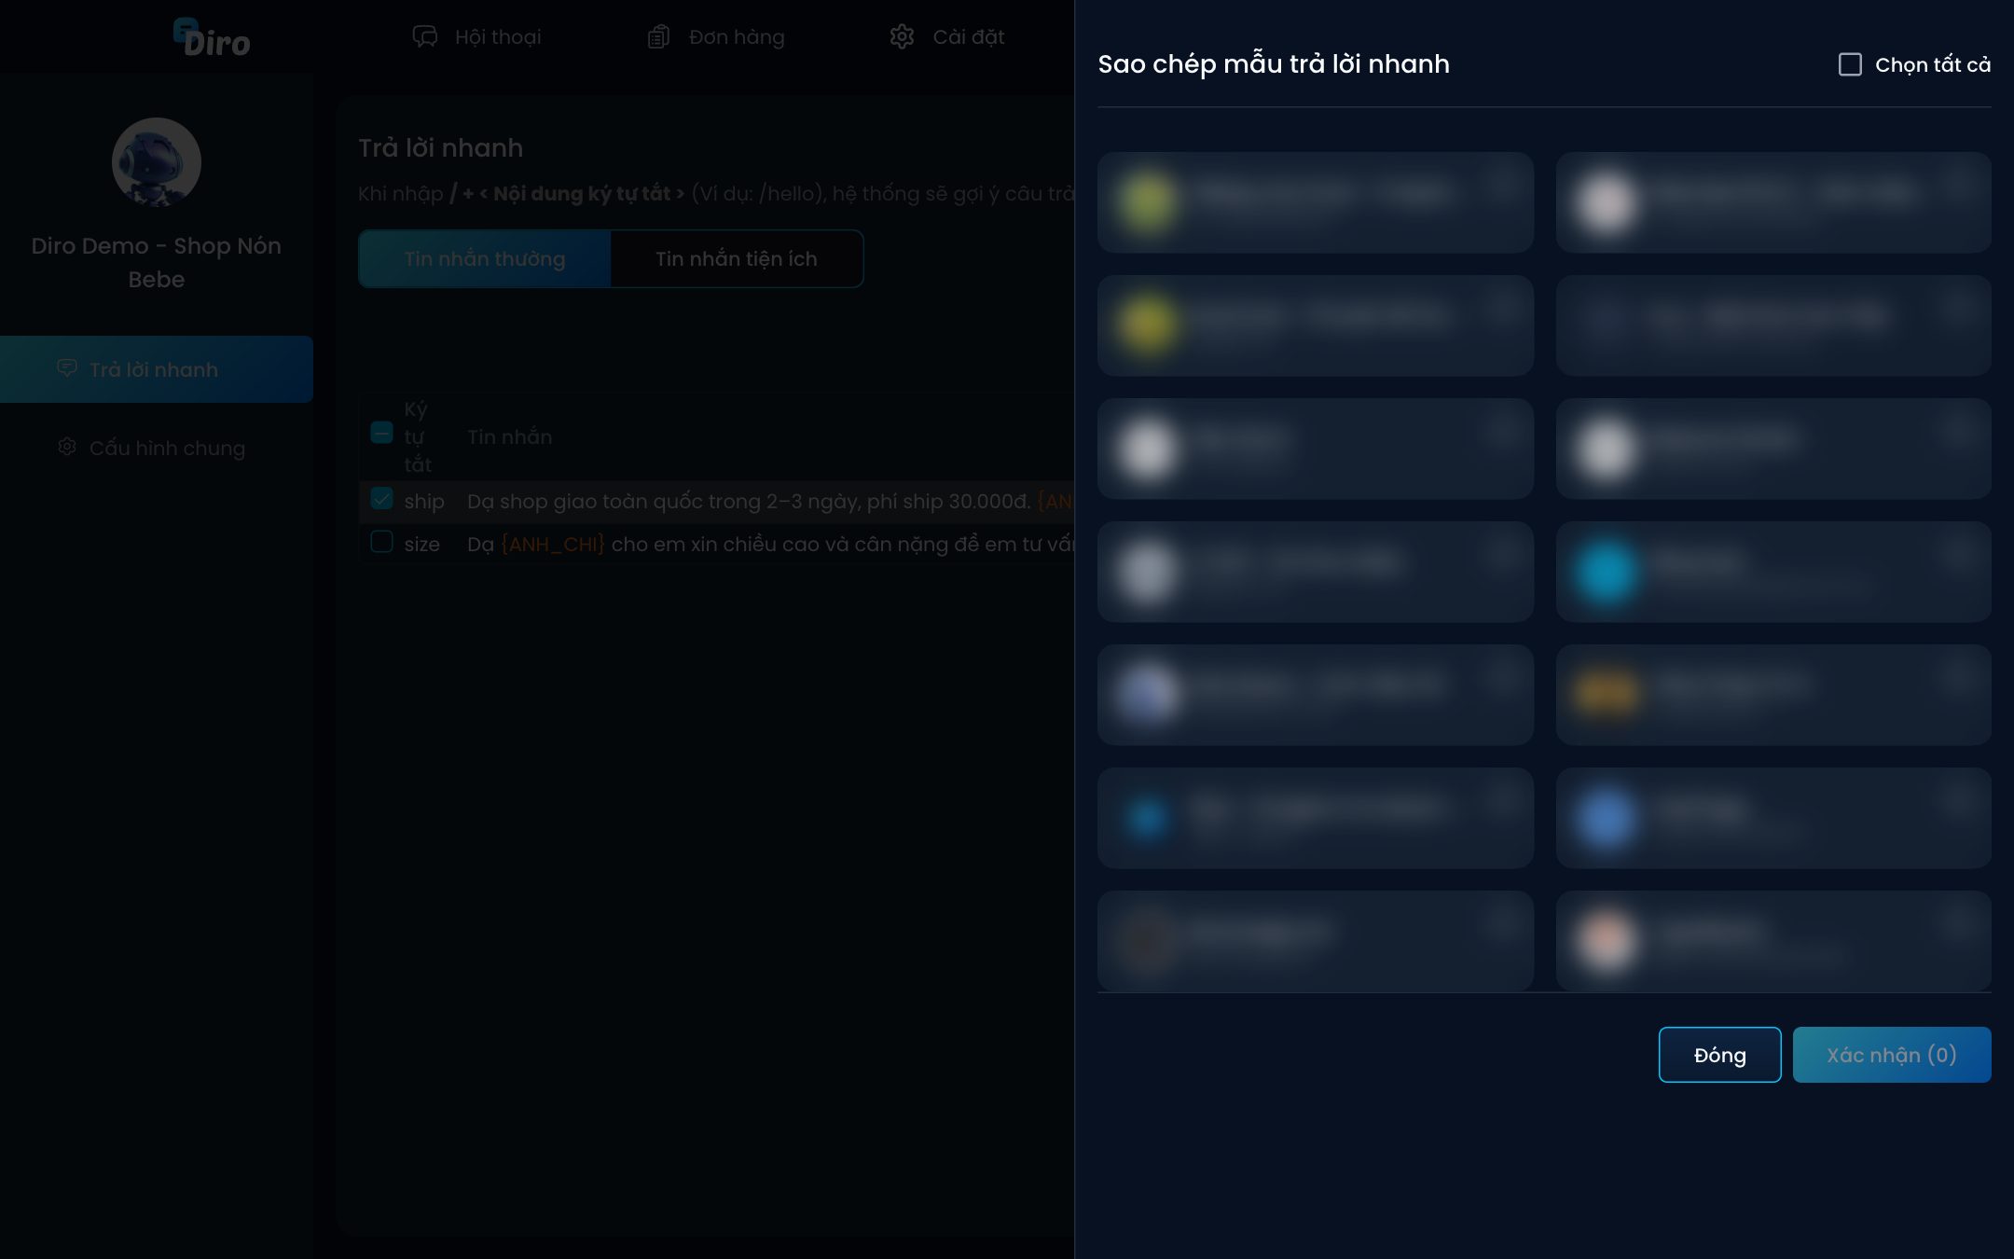This screenshot has height=1259, width=2014.
Task: Click the Trả lời nhanh sidebar icon
Action: coord(67,368)
